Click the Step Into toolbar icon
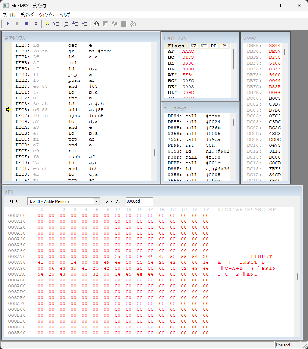308x349 pixels. [x=56, y=24]
